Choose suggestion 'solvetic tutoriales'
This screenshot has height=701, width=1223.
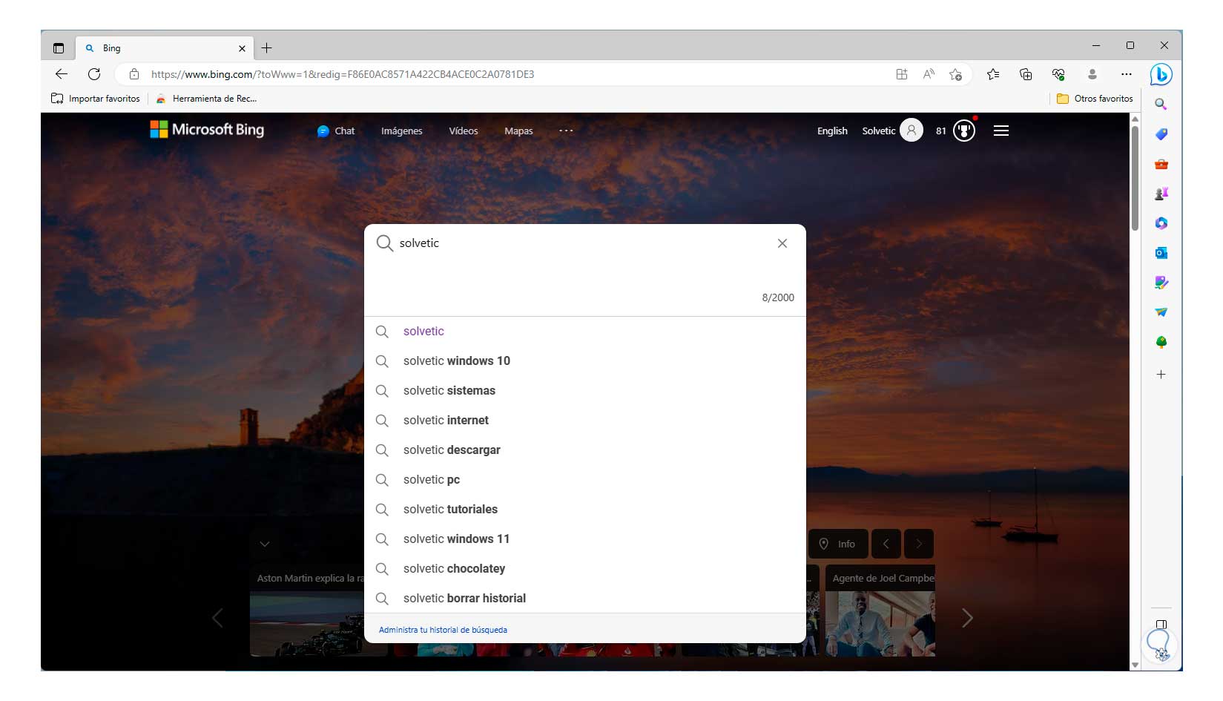coord(585,510)
